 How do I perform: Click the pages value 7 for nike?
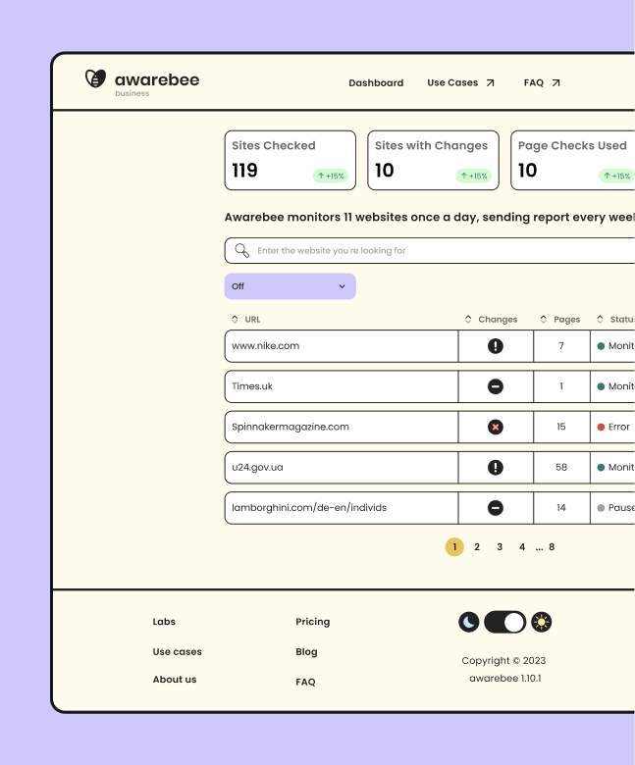(561, 346)
